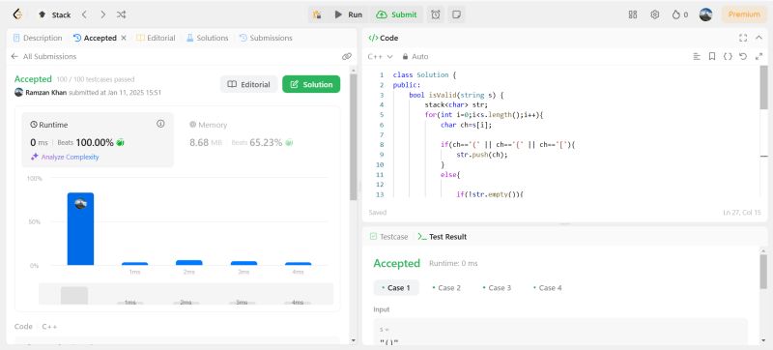
Task: Open the notes icon in top toolbar
Action: click(x=456, y=15)
